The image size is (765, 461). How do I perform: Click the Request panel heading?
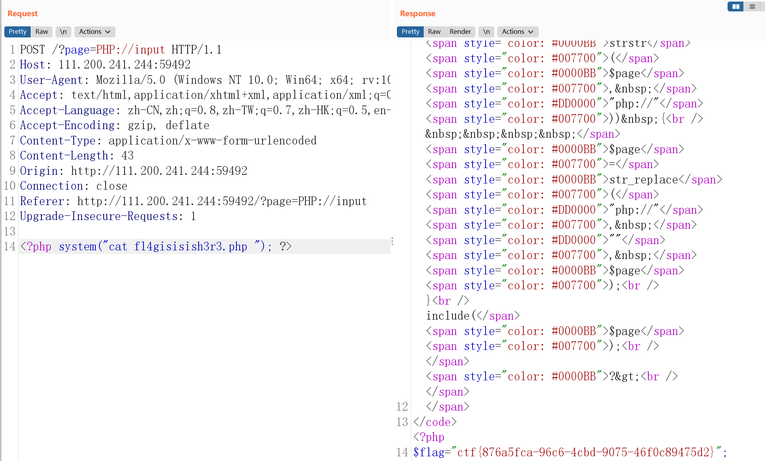(22, 13)
